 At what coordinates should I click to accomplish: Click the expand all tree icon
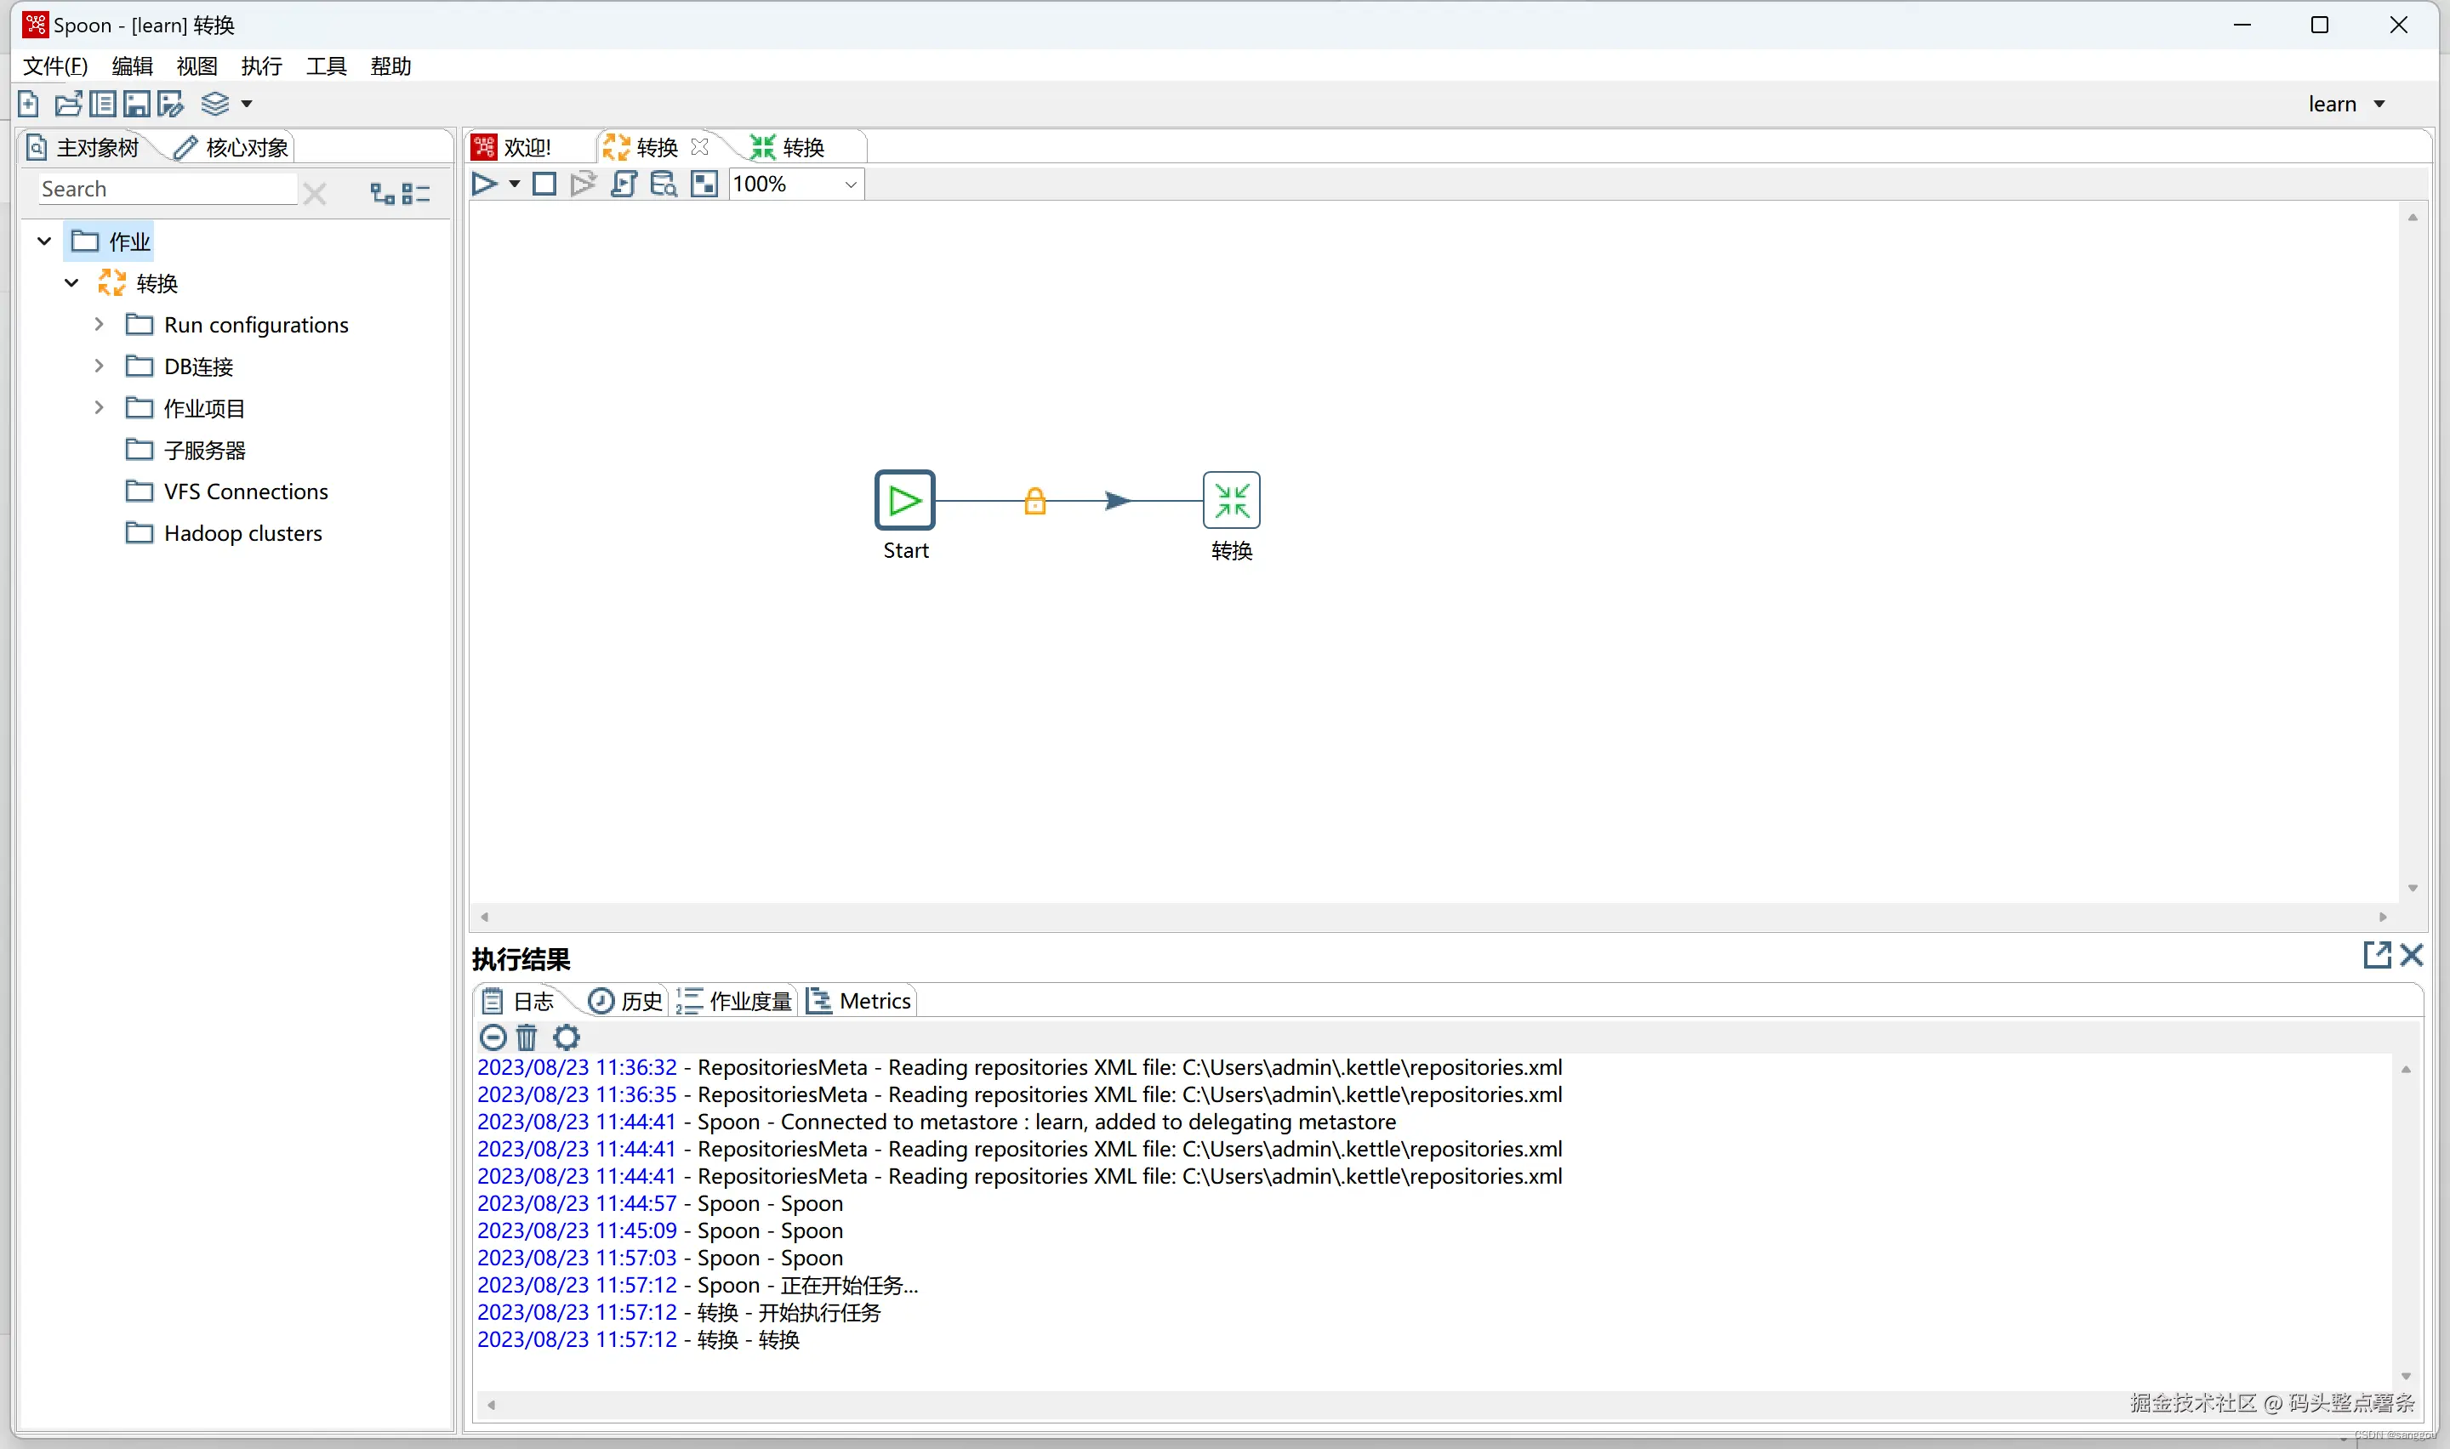click(382, 193)
